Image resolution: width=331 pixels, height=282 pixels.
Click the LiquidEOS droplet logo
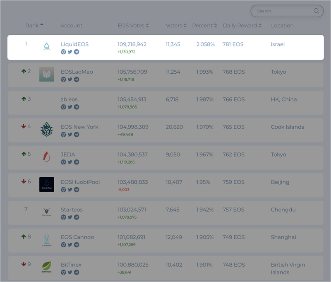point(47,46)
